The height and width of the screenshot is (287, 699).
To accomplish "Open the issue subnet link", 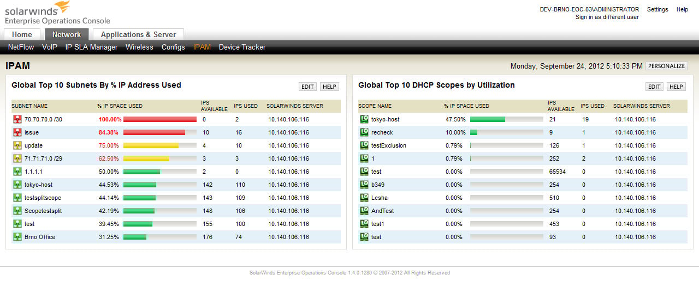I will pyautogui.click(x=32, y=132).
